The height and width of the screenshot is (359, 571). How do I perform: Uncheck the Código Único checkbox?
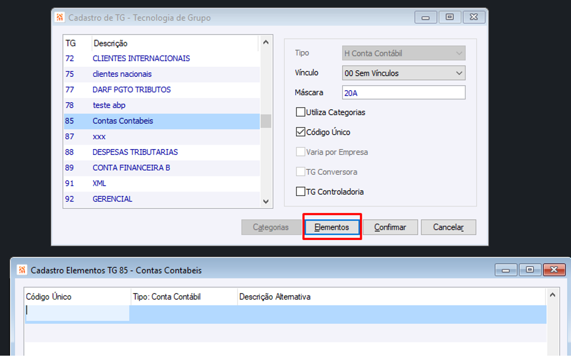tap(301, 132)
